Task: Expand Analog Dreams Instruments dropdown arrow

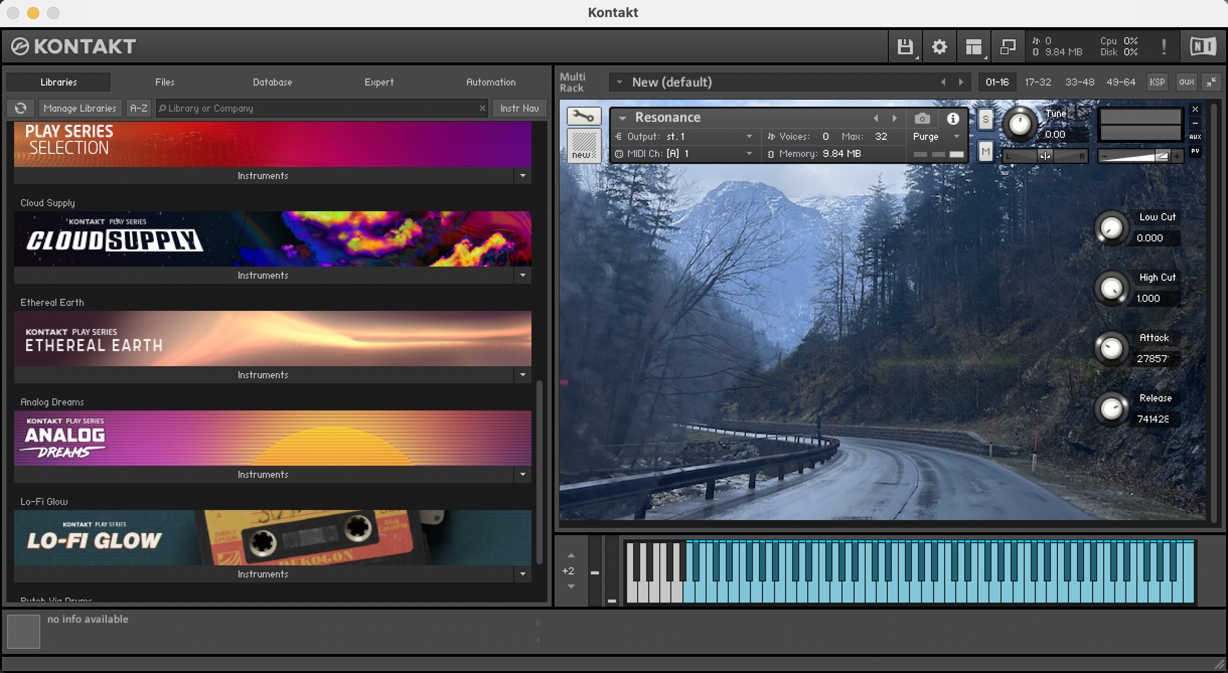Action: click(523, 474)
